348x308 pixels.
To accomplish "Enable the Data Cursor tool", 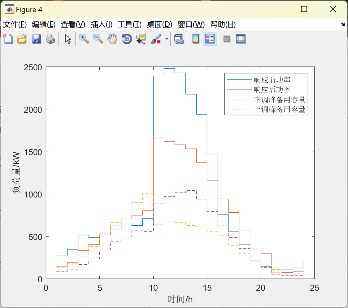I will pos(141,39).
